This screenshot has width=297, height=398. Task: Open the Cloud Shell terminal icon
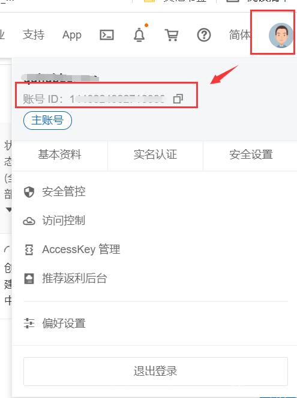point(107,35)
